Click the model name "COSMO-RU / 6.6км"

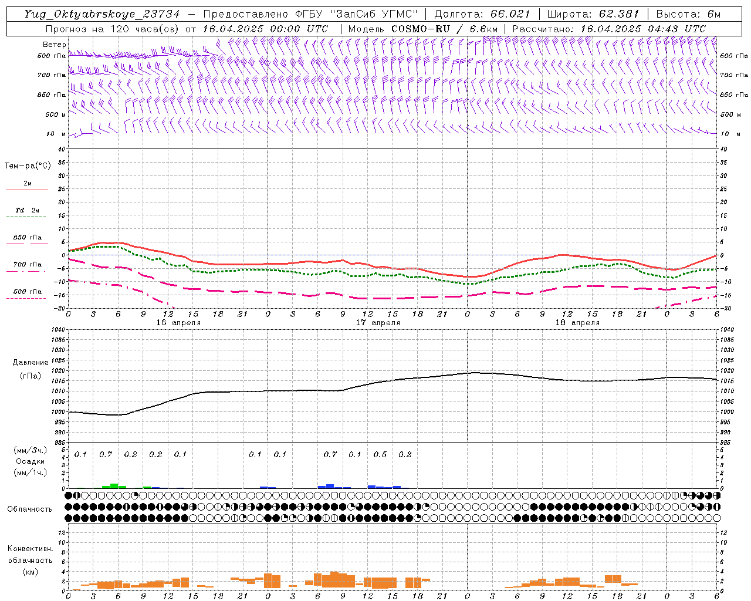pyautogui.click(x=444, y=29)
